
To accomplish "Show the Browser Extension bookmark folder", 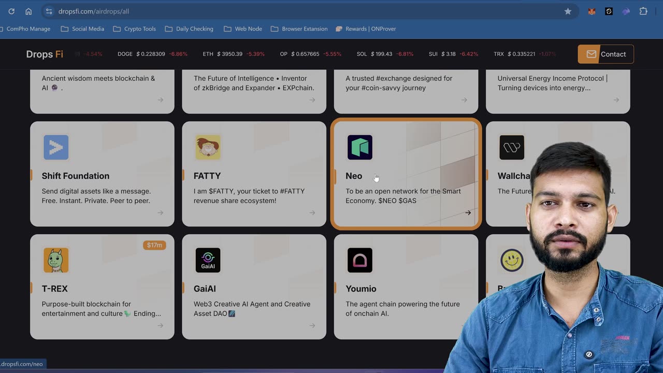I will (299, 29).
